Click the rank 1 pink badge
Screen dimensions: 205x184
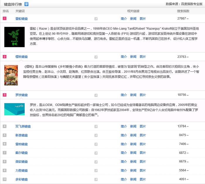[x=5, y=18]
